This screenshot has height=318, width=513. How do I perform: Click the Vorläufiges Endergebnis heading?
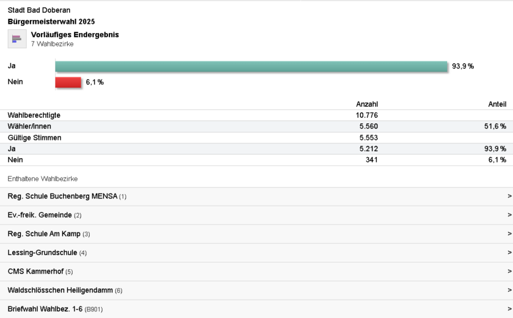pyautogui.click(x=75, y=35)
